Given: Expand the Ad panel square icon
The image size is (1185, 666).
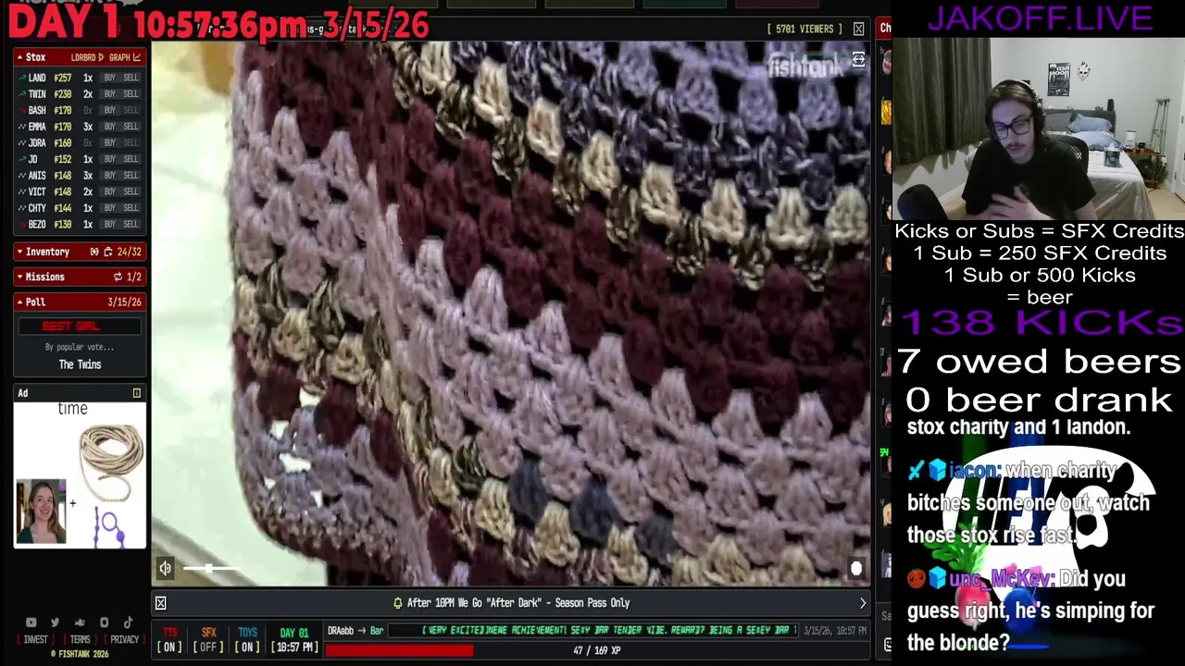Looking at the screenshot, I should 136,393.
